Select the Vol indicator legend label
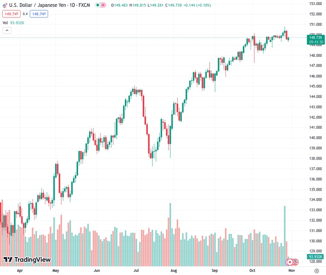The height and width of the screenshot is (275, 326). 5,22
